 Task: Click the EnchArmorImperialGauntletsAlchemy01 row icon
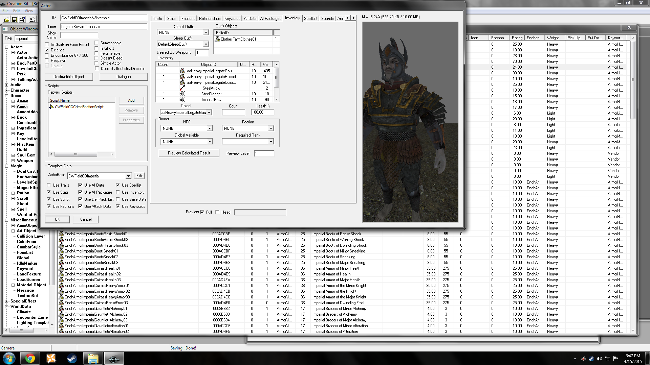(x=61, y=309)
